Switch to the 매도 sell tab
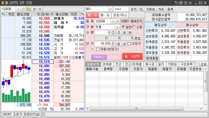This screenshot has width=209, height=118. pos(105,15)
